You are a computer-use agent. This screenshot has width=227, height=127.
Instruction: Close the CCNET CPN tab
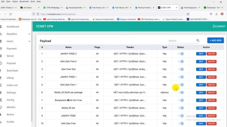click(x=177, y=7)
